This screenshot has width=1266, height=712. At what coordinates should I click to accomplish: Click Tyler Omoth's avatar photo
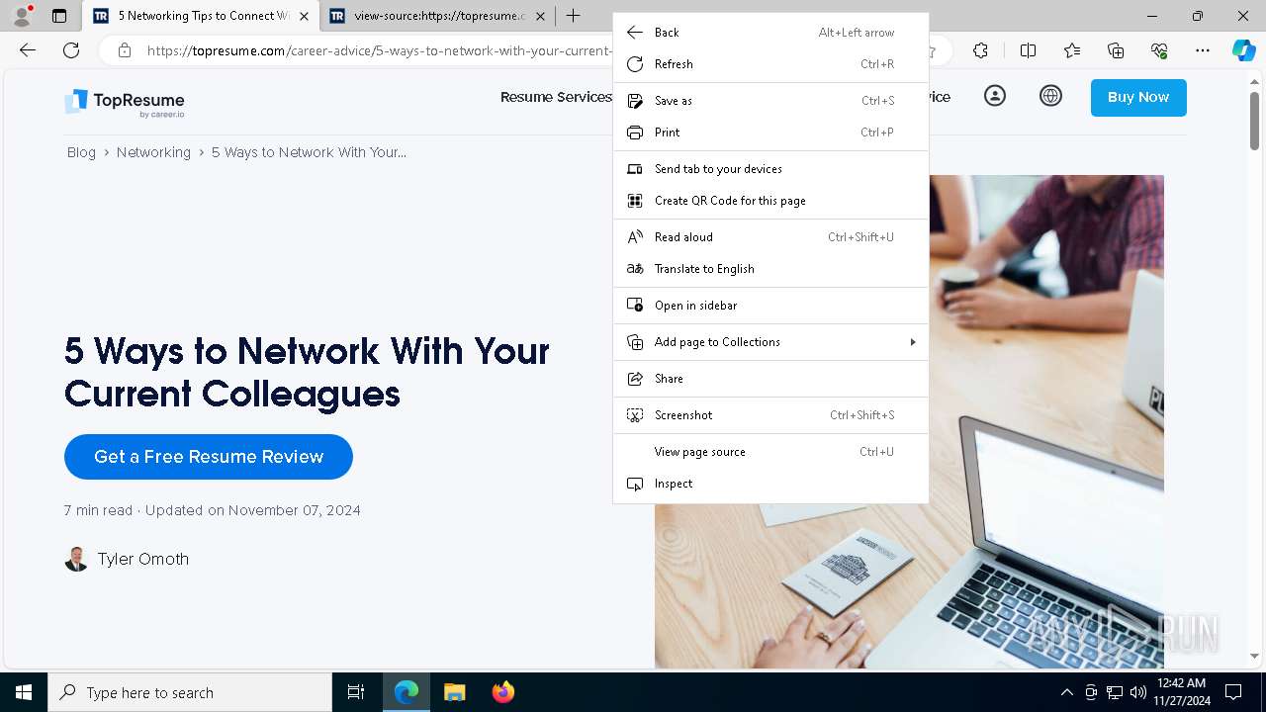pos(76,559)
